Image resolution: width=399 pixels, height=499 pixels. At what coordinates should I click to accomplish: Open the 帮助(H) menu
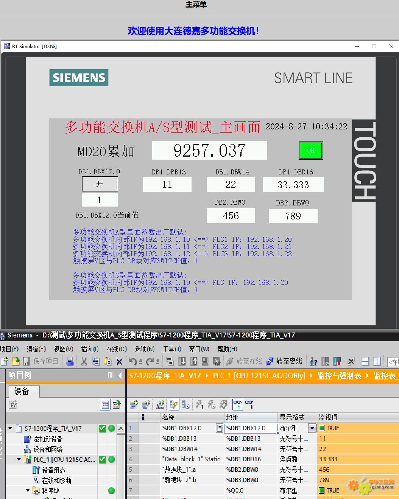227,349
